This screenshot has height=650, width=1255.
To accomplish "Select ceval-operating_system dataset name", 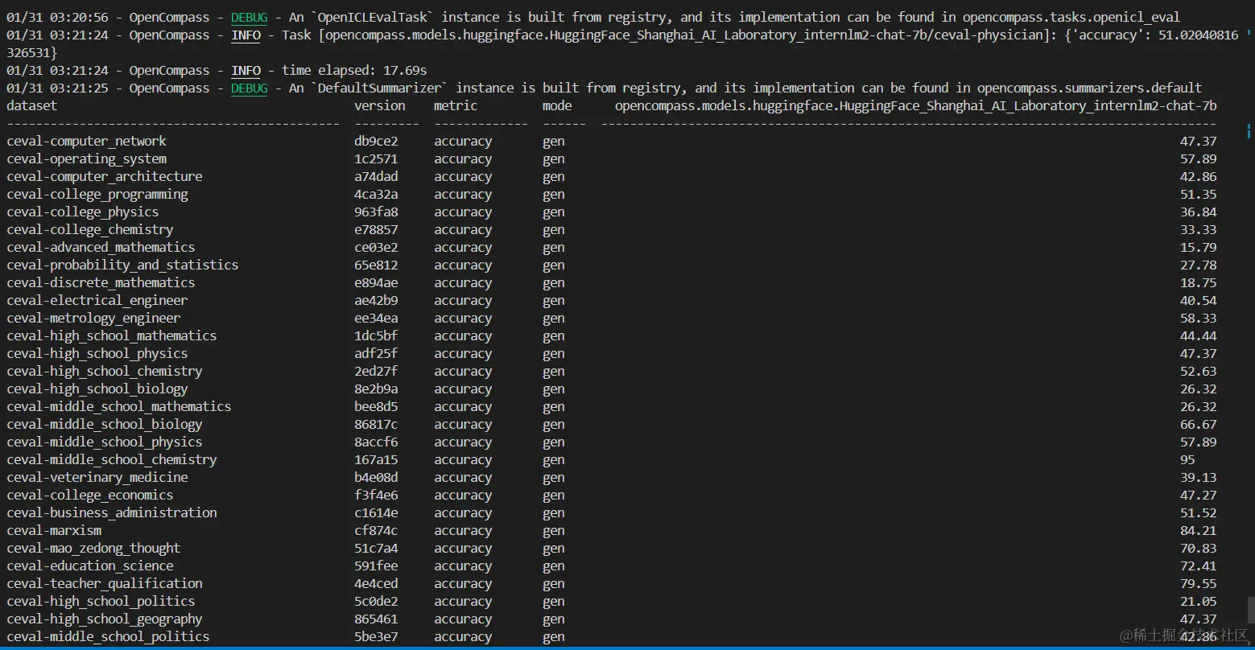I will click(x=87, y=158).
